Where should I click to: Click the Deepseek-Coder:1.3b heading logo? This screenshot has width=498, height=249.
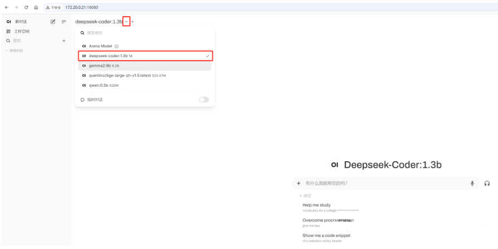coord(334,165)
